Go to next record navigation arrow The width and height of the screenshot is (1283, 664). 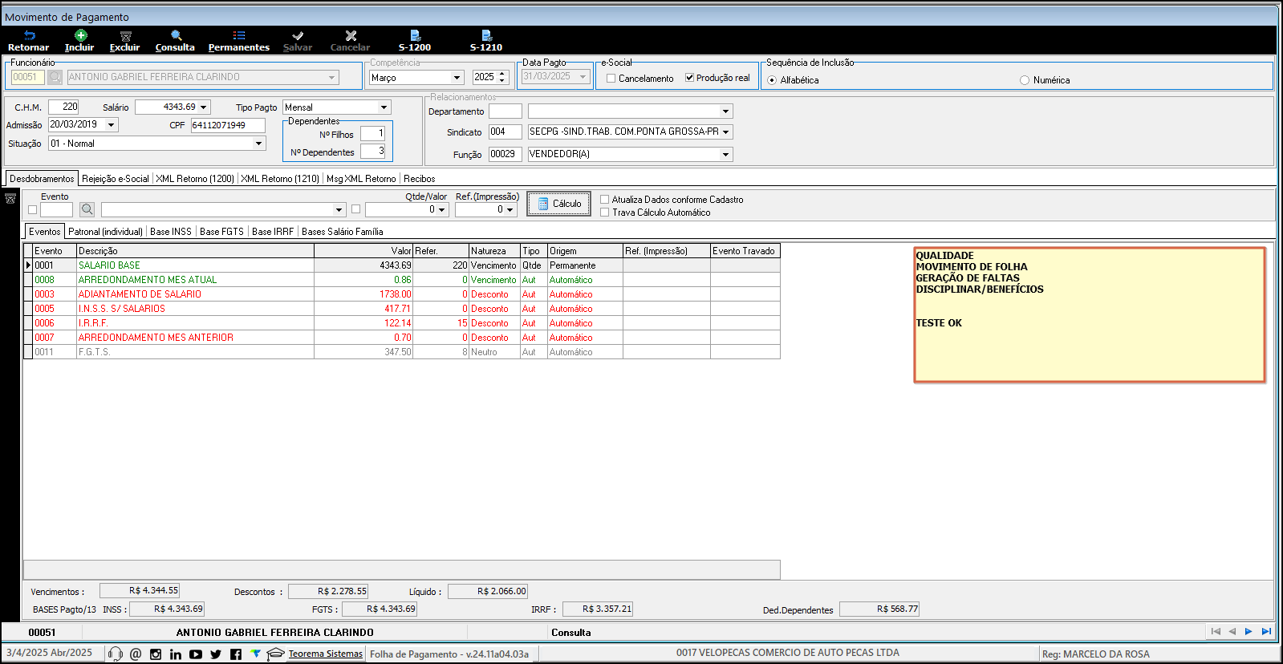[1248, 632]
